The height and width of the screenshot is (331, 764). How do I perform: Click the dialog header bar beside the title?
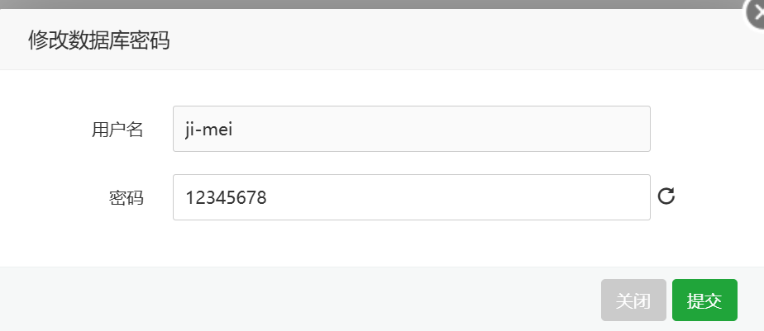[x=438, y=40]
